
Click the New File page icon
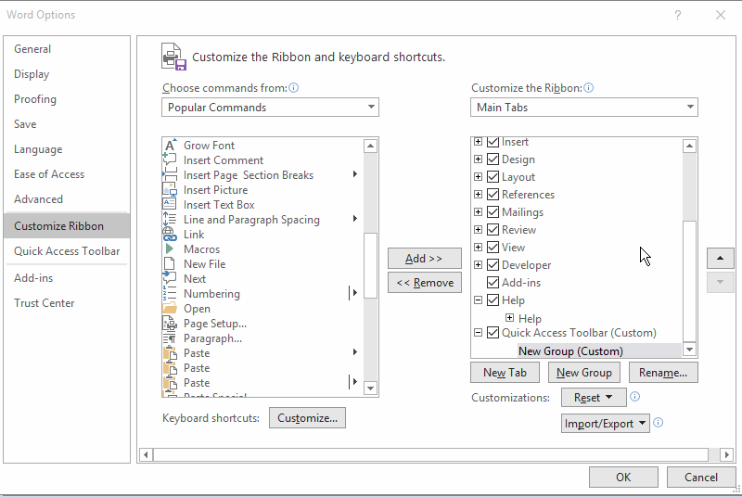coord(170,264)
